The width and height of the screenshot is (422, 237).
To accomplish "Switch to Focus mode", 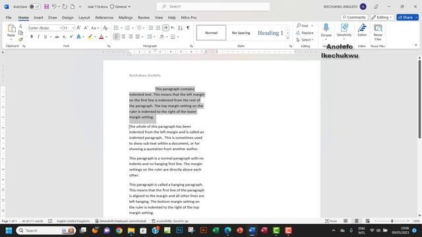I will click(331, 221).
